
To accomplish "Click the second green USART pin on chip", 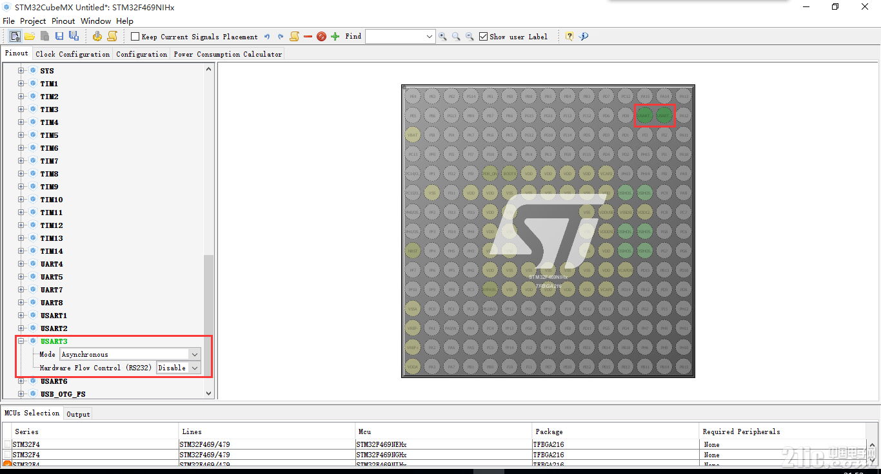I will tap(664, 115).
